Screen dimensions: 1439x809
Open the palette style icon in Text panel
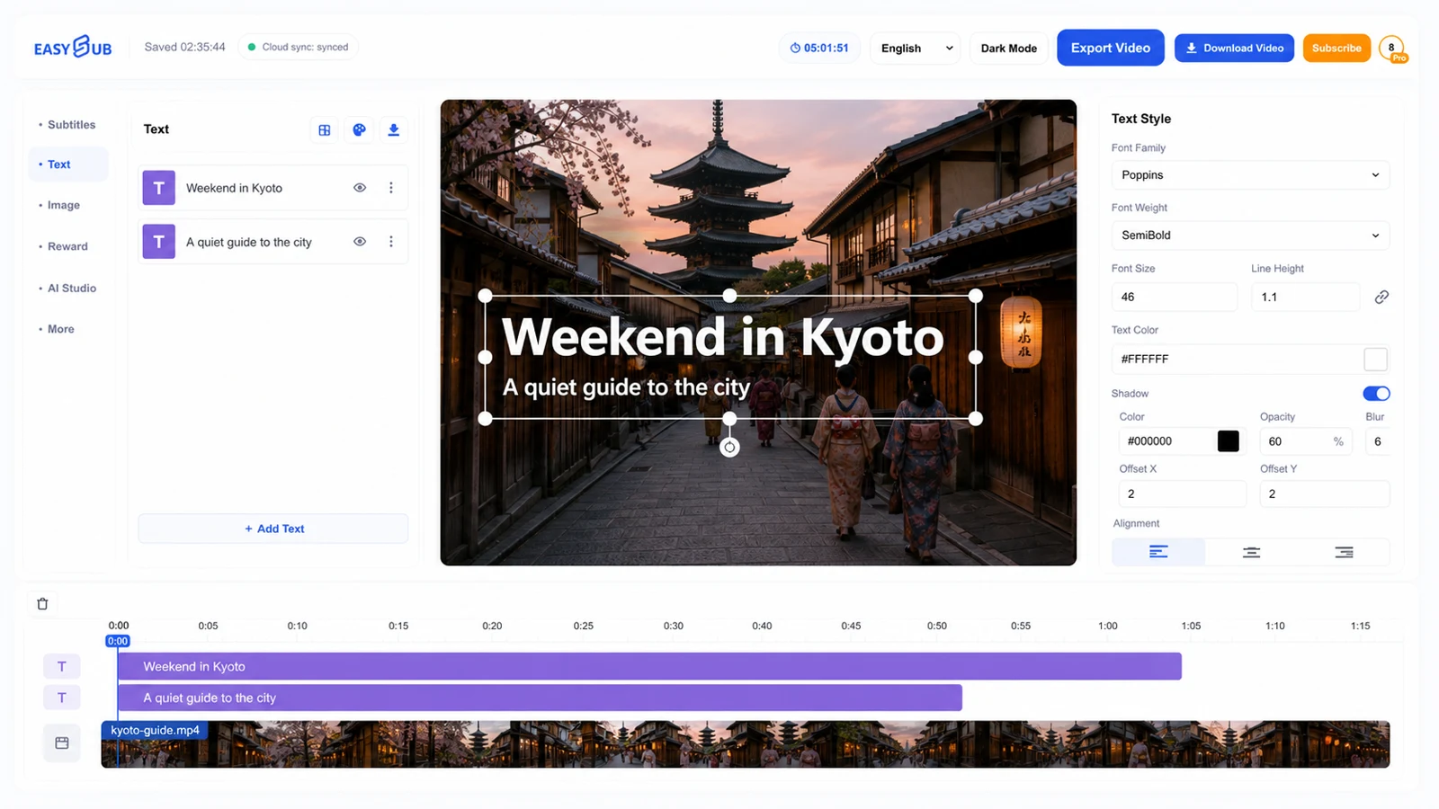(x=359, y=129)
